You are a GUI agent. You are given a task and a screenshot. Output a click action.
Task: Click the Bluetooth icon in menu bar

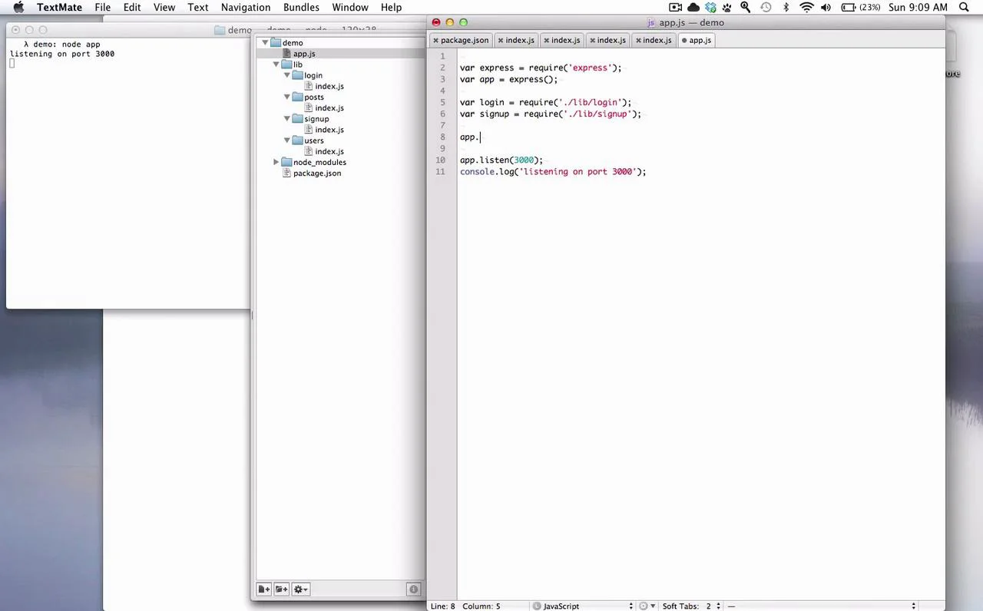[x=786, y=7]
